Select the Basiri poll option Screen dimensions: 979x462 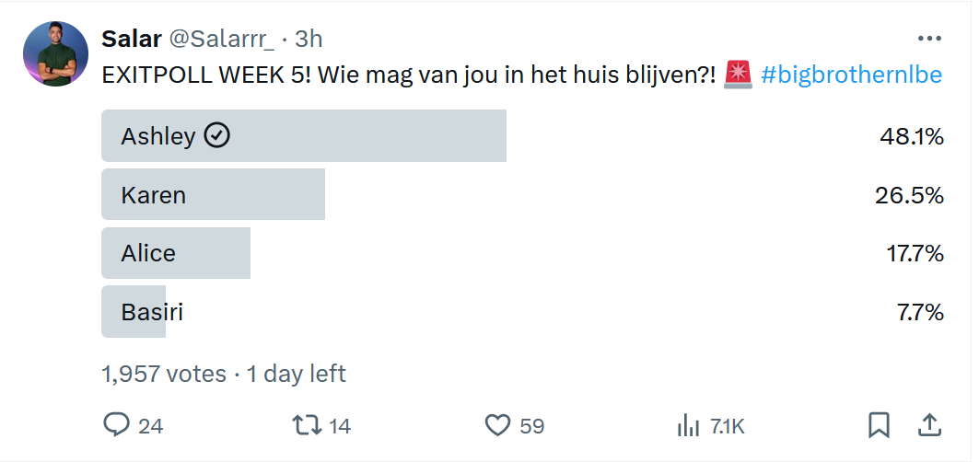[x=522, y=312]
